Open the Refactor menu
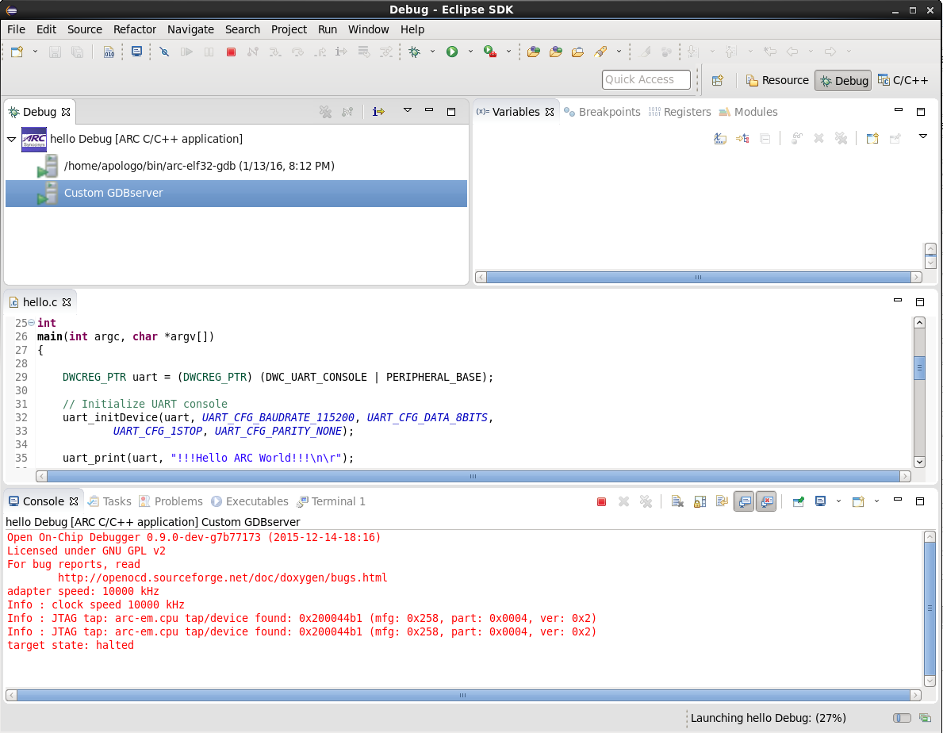The image size is (943, 733). [x=135, y=29]
